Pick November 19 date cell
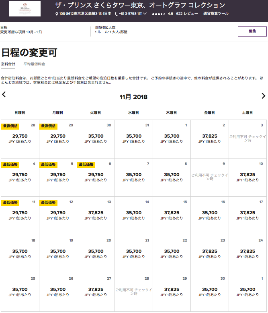 58,254
